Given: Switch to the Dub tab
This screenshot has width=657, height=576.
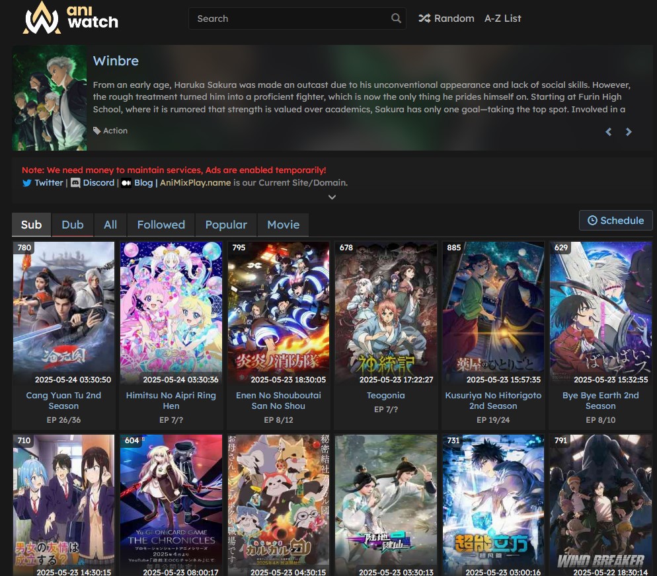Looking at the screenshot, I should (73, 225).
